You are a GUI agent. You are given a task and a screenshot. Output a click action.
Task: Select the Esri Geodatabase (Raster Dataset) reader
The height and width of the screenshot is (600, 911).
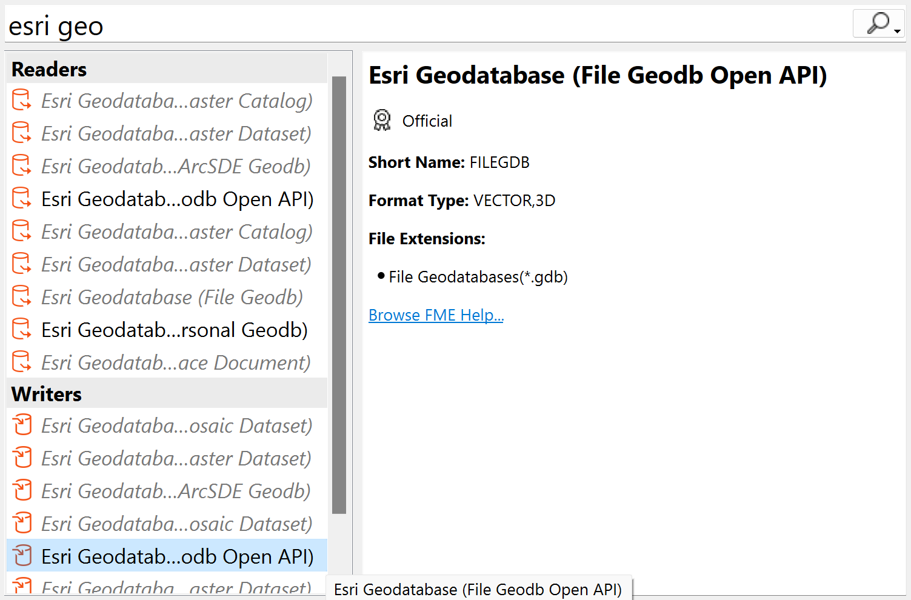[176, 133]
